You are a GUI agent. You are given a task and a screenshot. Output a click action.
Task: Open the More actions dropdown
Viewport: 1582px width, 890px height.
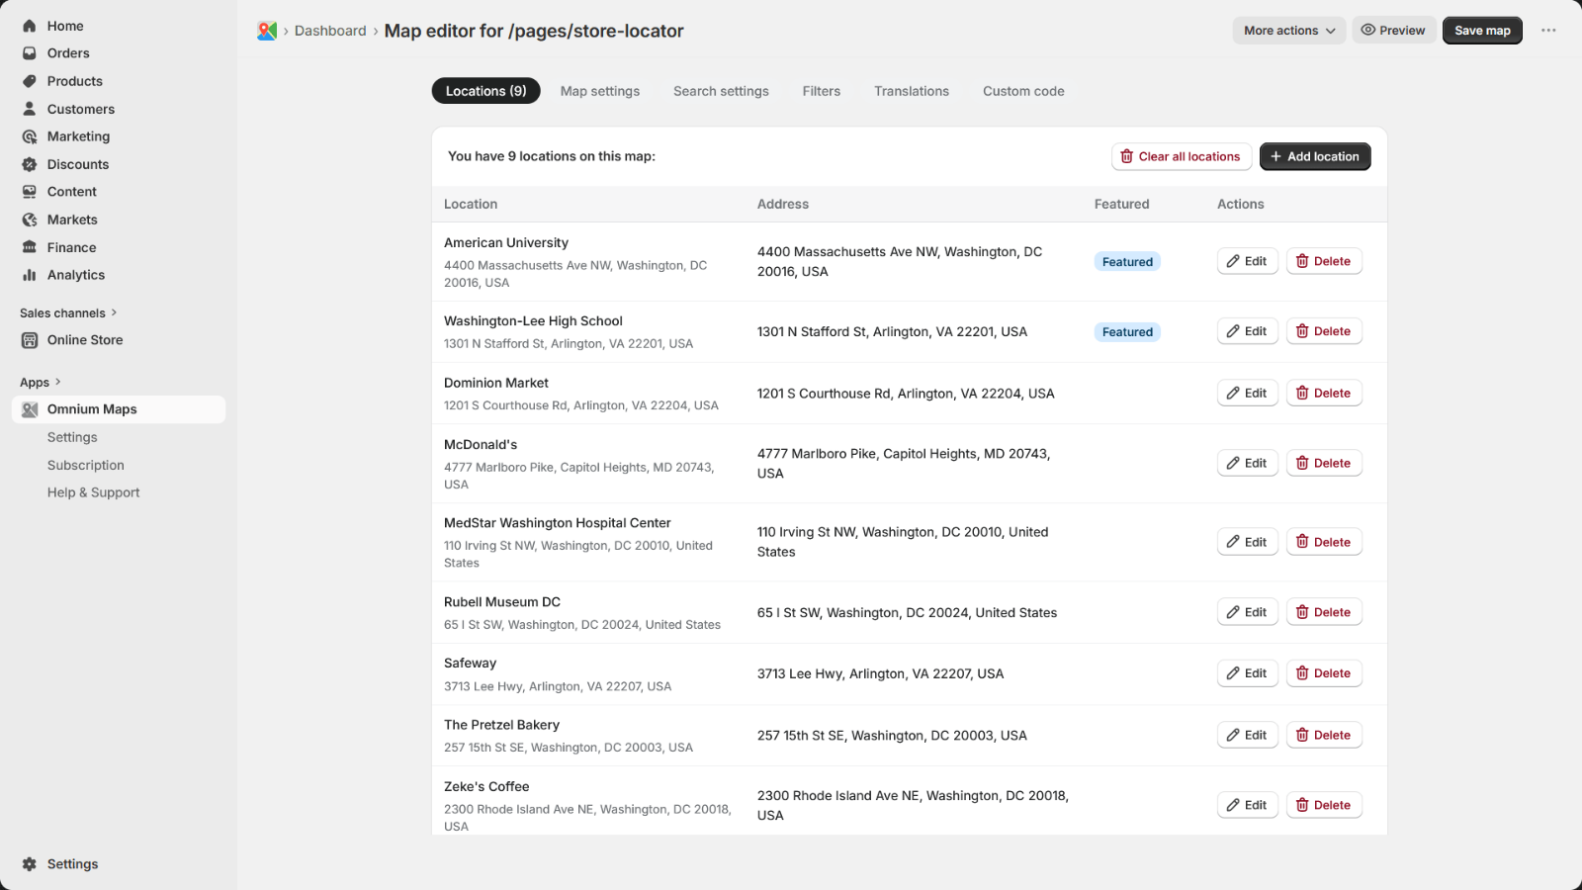point(1288,30)
